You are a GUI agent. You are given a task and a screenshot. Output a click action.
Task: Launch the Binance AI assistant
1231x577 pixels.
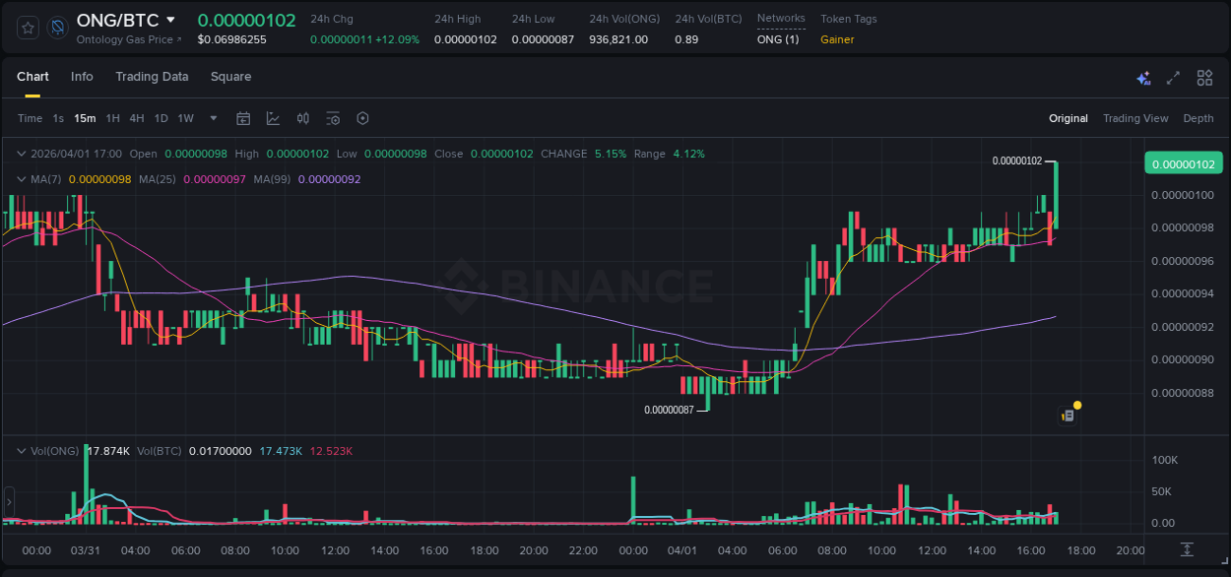pos(1143,77)
